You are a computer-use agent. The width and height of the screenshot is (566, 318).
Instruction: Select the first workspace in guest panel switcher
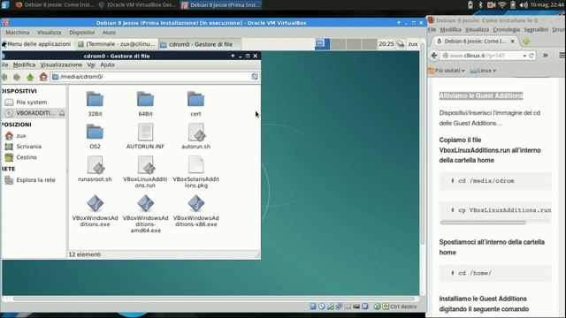point(322,43)
